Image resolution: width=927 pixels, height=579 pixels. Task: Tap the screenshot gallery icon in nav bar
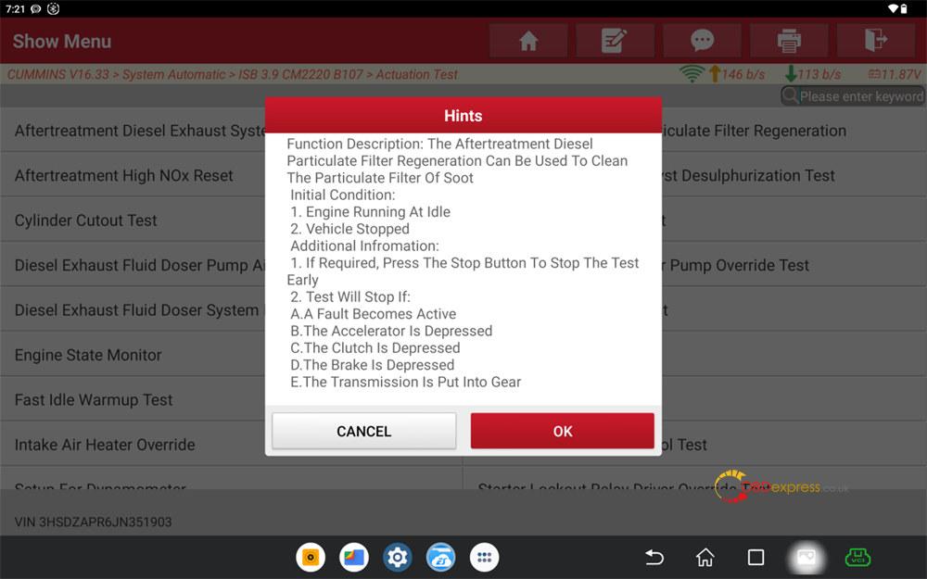coord(806,557)
